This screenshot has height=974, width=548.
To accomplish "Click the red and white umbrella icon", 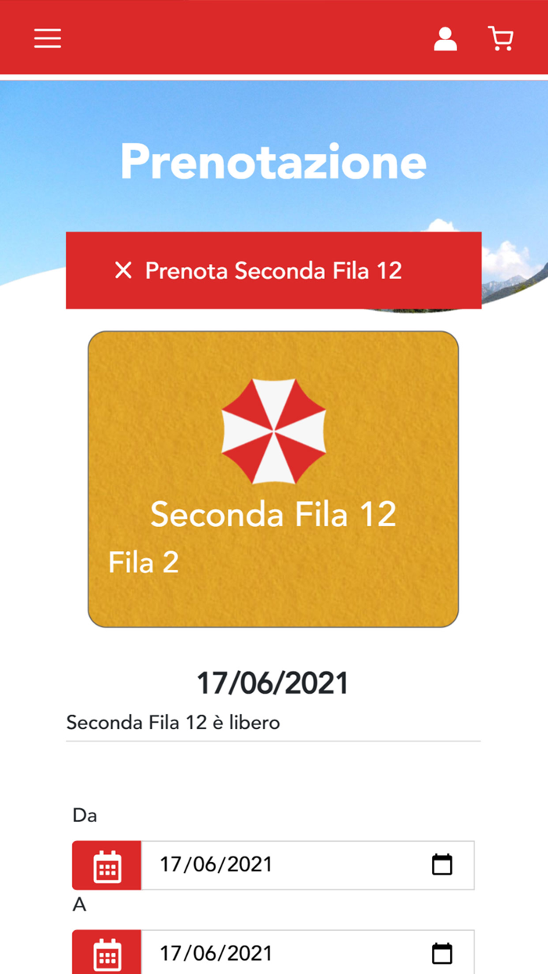I will point(273,431).
